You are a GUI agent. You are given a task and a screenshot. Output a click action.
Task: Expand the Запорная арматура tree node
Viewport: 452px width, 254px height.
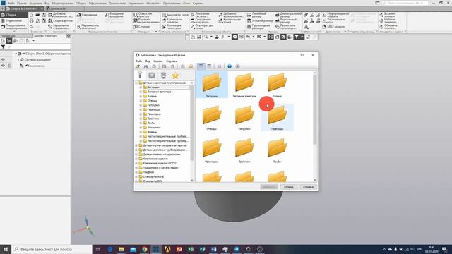tap(141, 92)
